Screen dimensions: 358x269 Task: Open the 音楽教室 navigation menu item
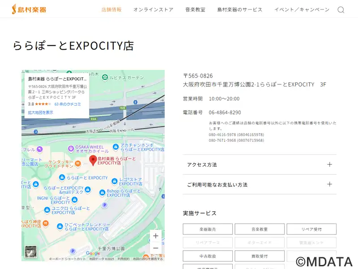coord(195,9)
